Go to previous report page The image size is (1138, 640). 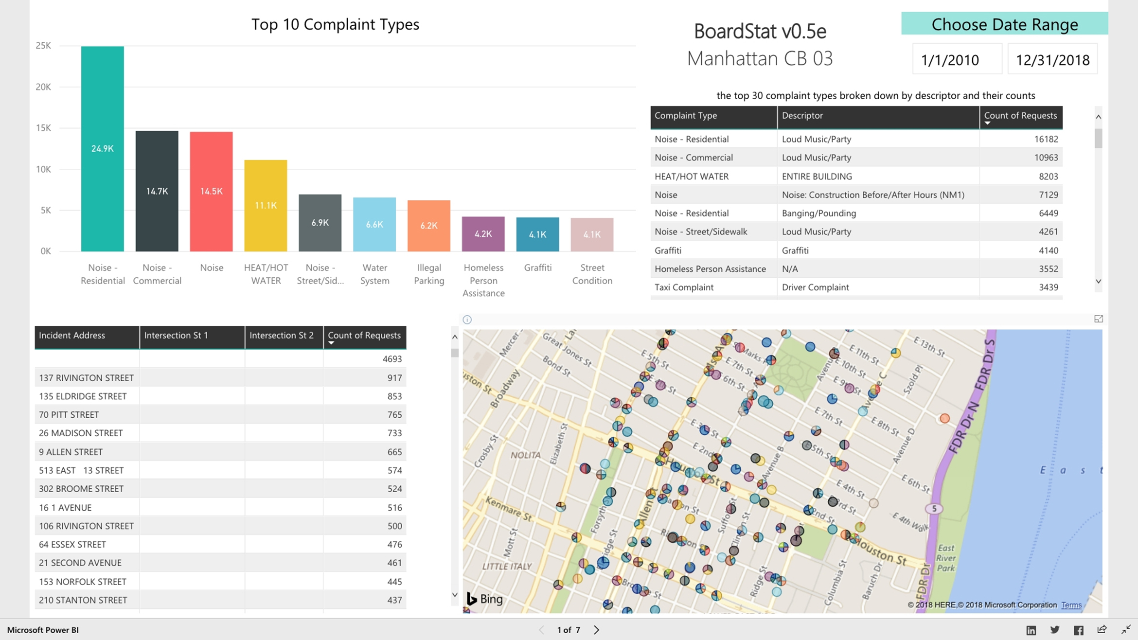tap(542, 630)
